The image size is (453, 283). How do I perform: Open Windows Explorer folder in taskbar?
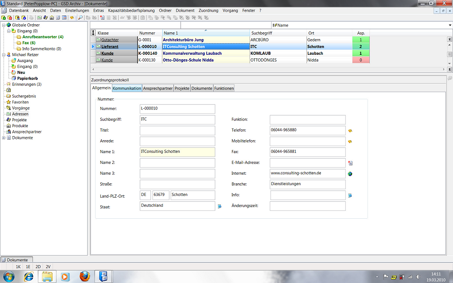coord(47,277)
